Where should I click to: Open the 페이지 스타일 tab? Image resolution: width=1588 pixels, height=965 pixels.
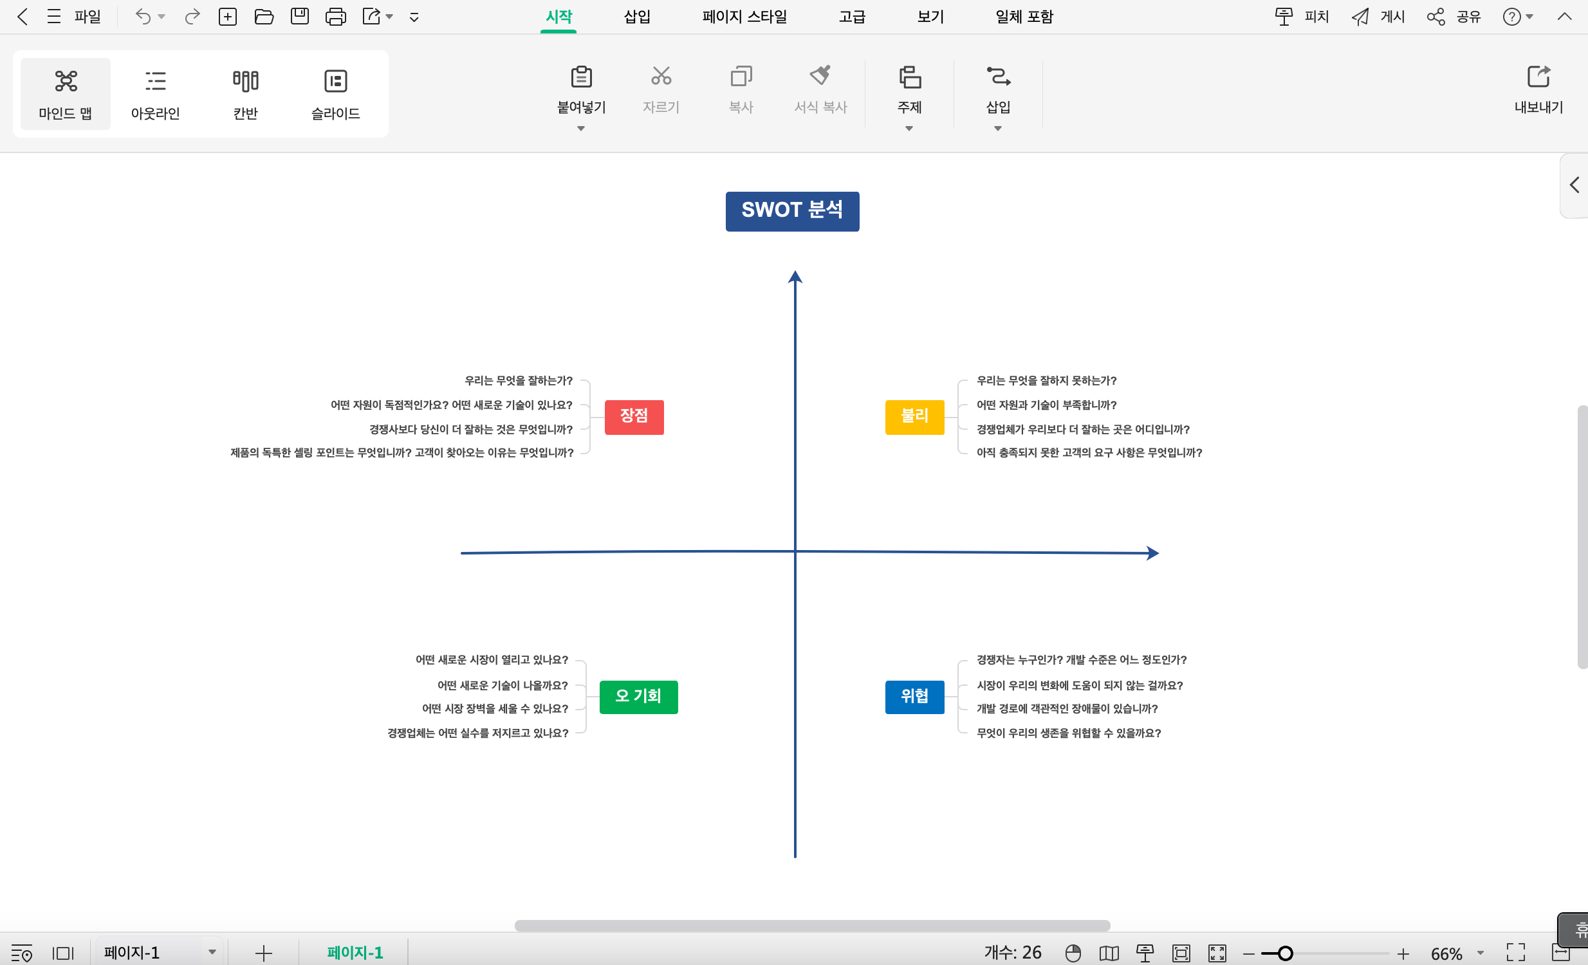pos(744,17)
